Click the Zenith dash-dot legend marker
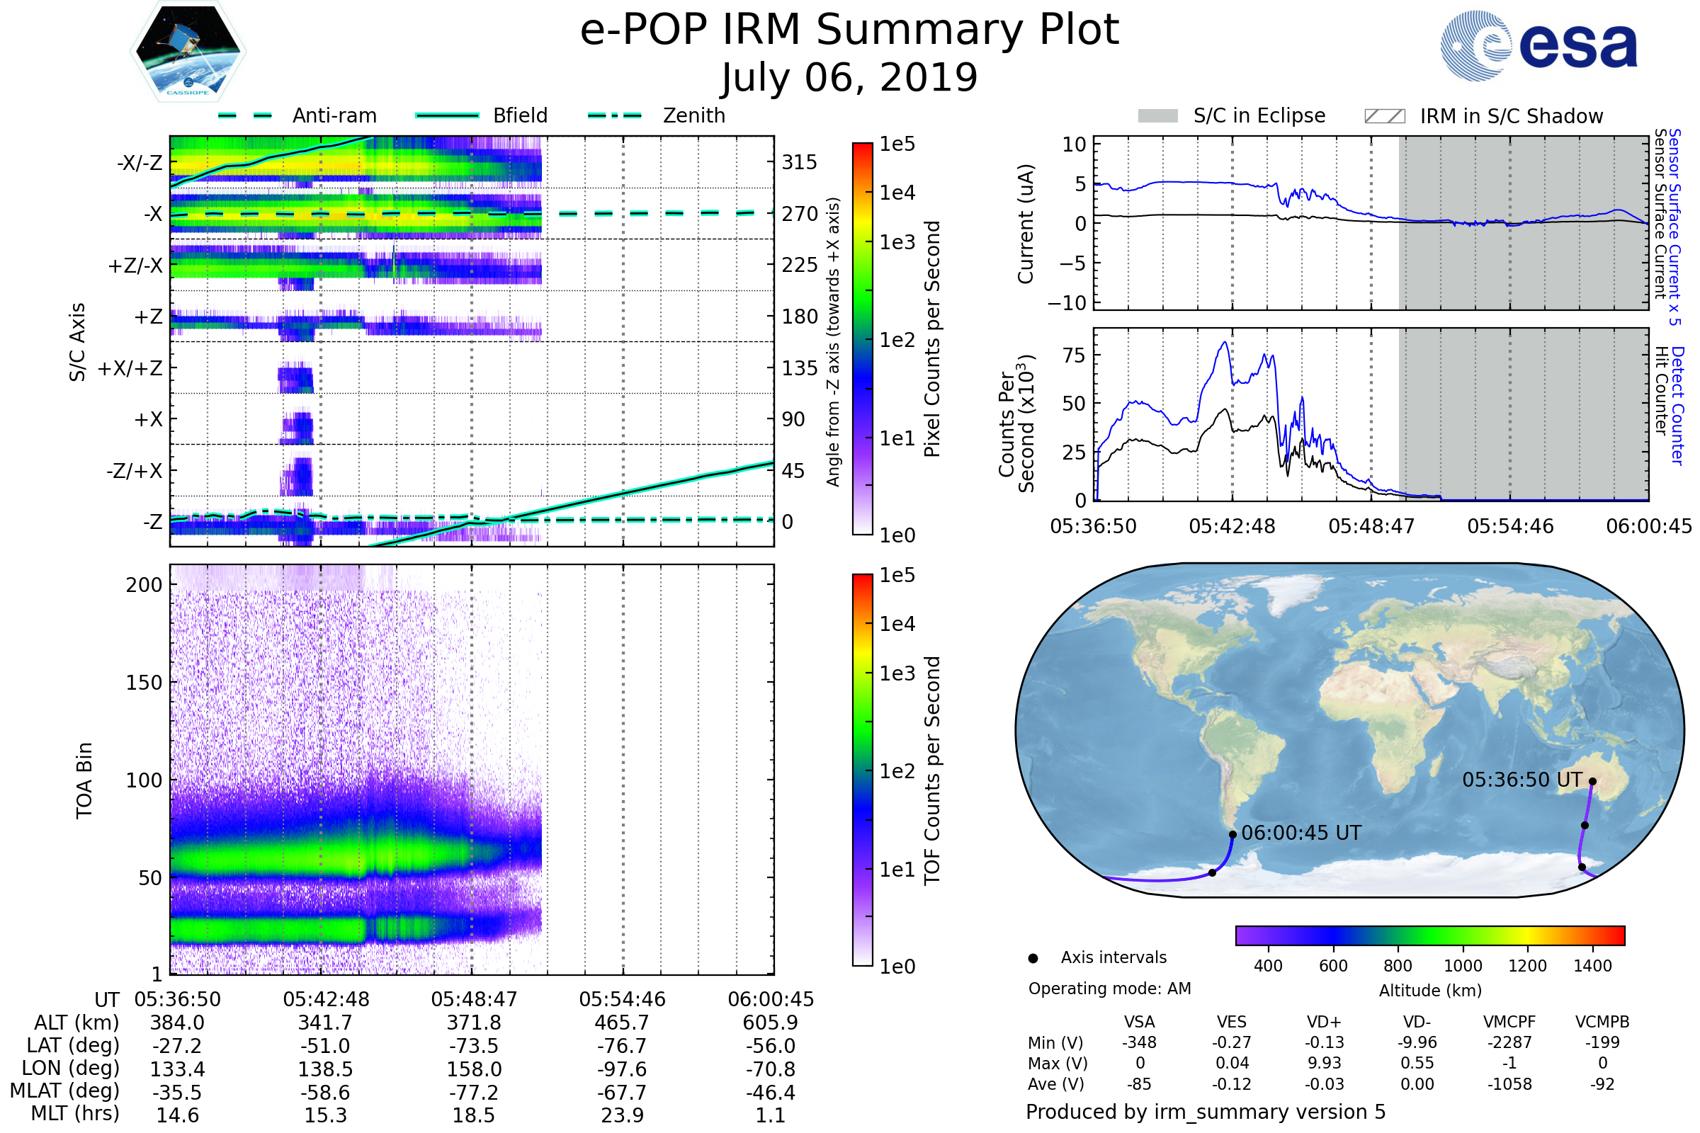The width and height of the screenshot is (1700, 1133). (614, 115)
